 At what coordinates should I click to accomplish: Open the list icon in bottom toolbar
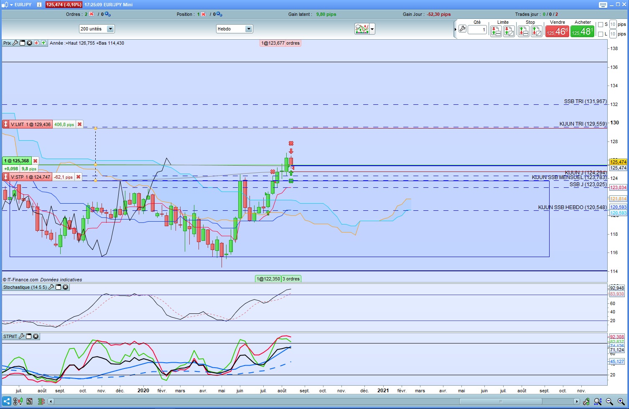coord(30,401)
